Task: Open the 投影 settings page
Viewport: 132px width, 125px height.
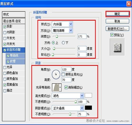Action: pyautogui.click(x=10, y=26)
